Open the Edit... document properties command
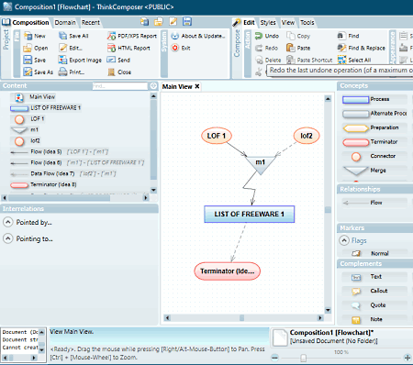413x365 pixels. [71, 48]
